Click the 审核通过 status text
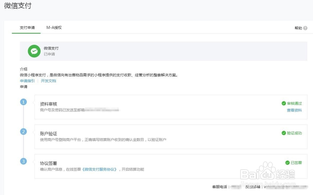The width and height of the screenshot is (313, 195). (x=295, y=103)
